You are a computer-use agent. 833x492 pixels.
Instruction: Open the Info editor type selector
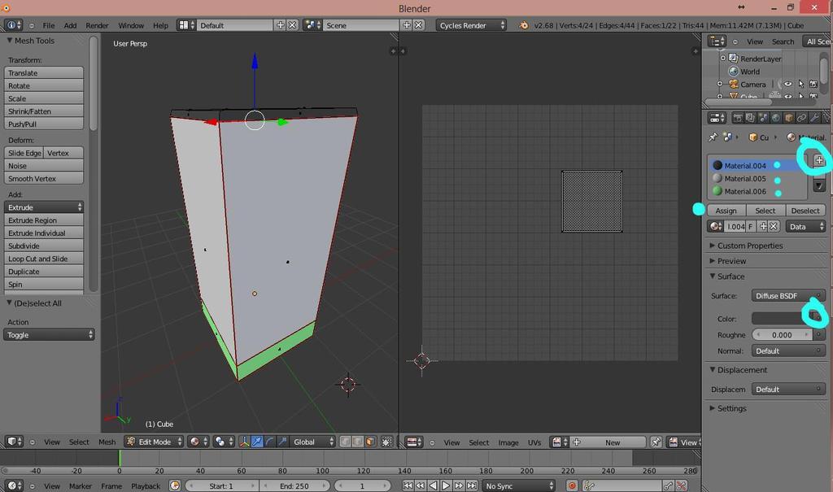click(13, 25)
